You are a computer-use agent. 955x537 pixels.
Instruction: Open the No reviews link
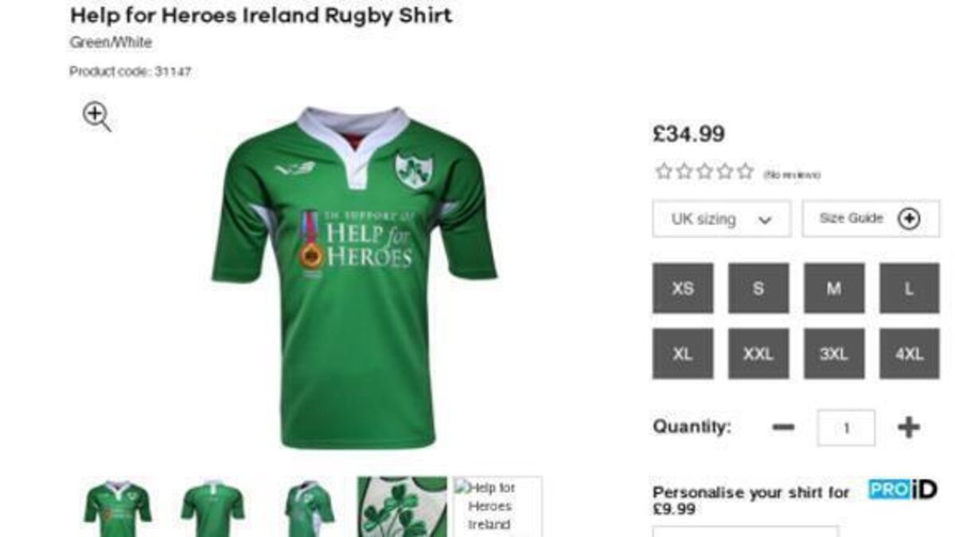point(791,175)
